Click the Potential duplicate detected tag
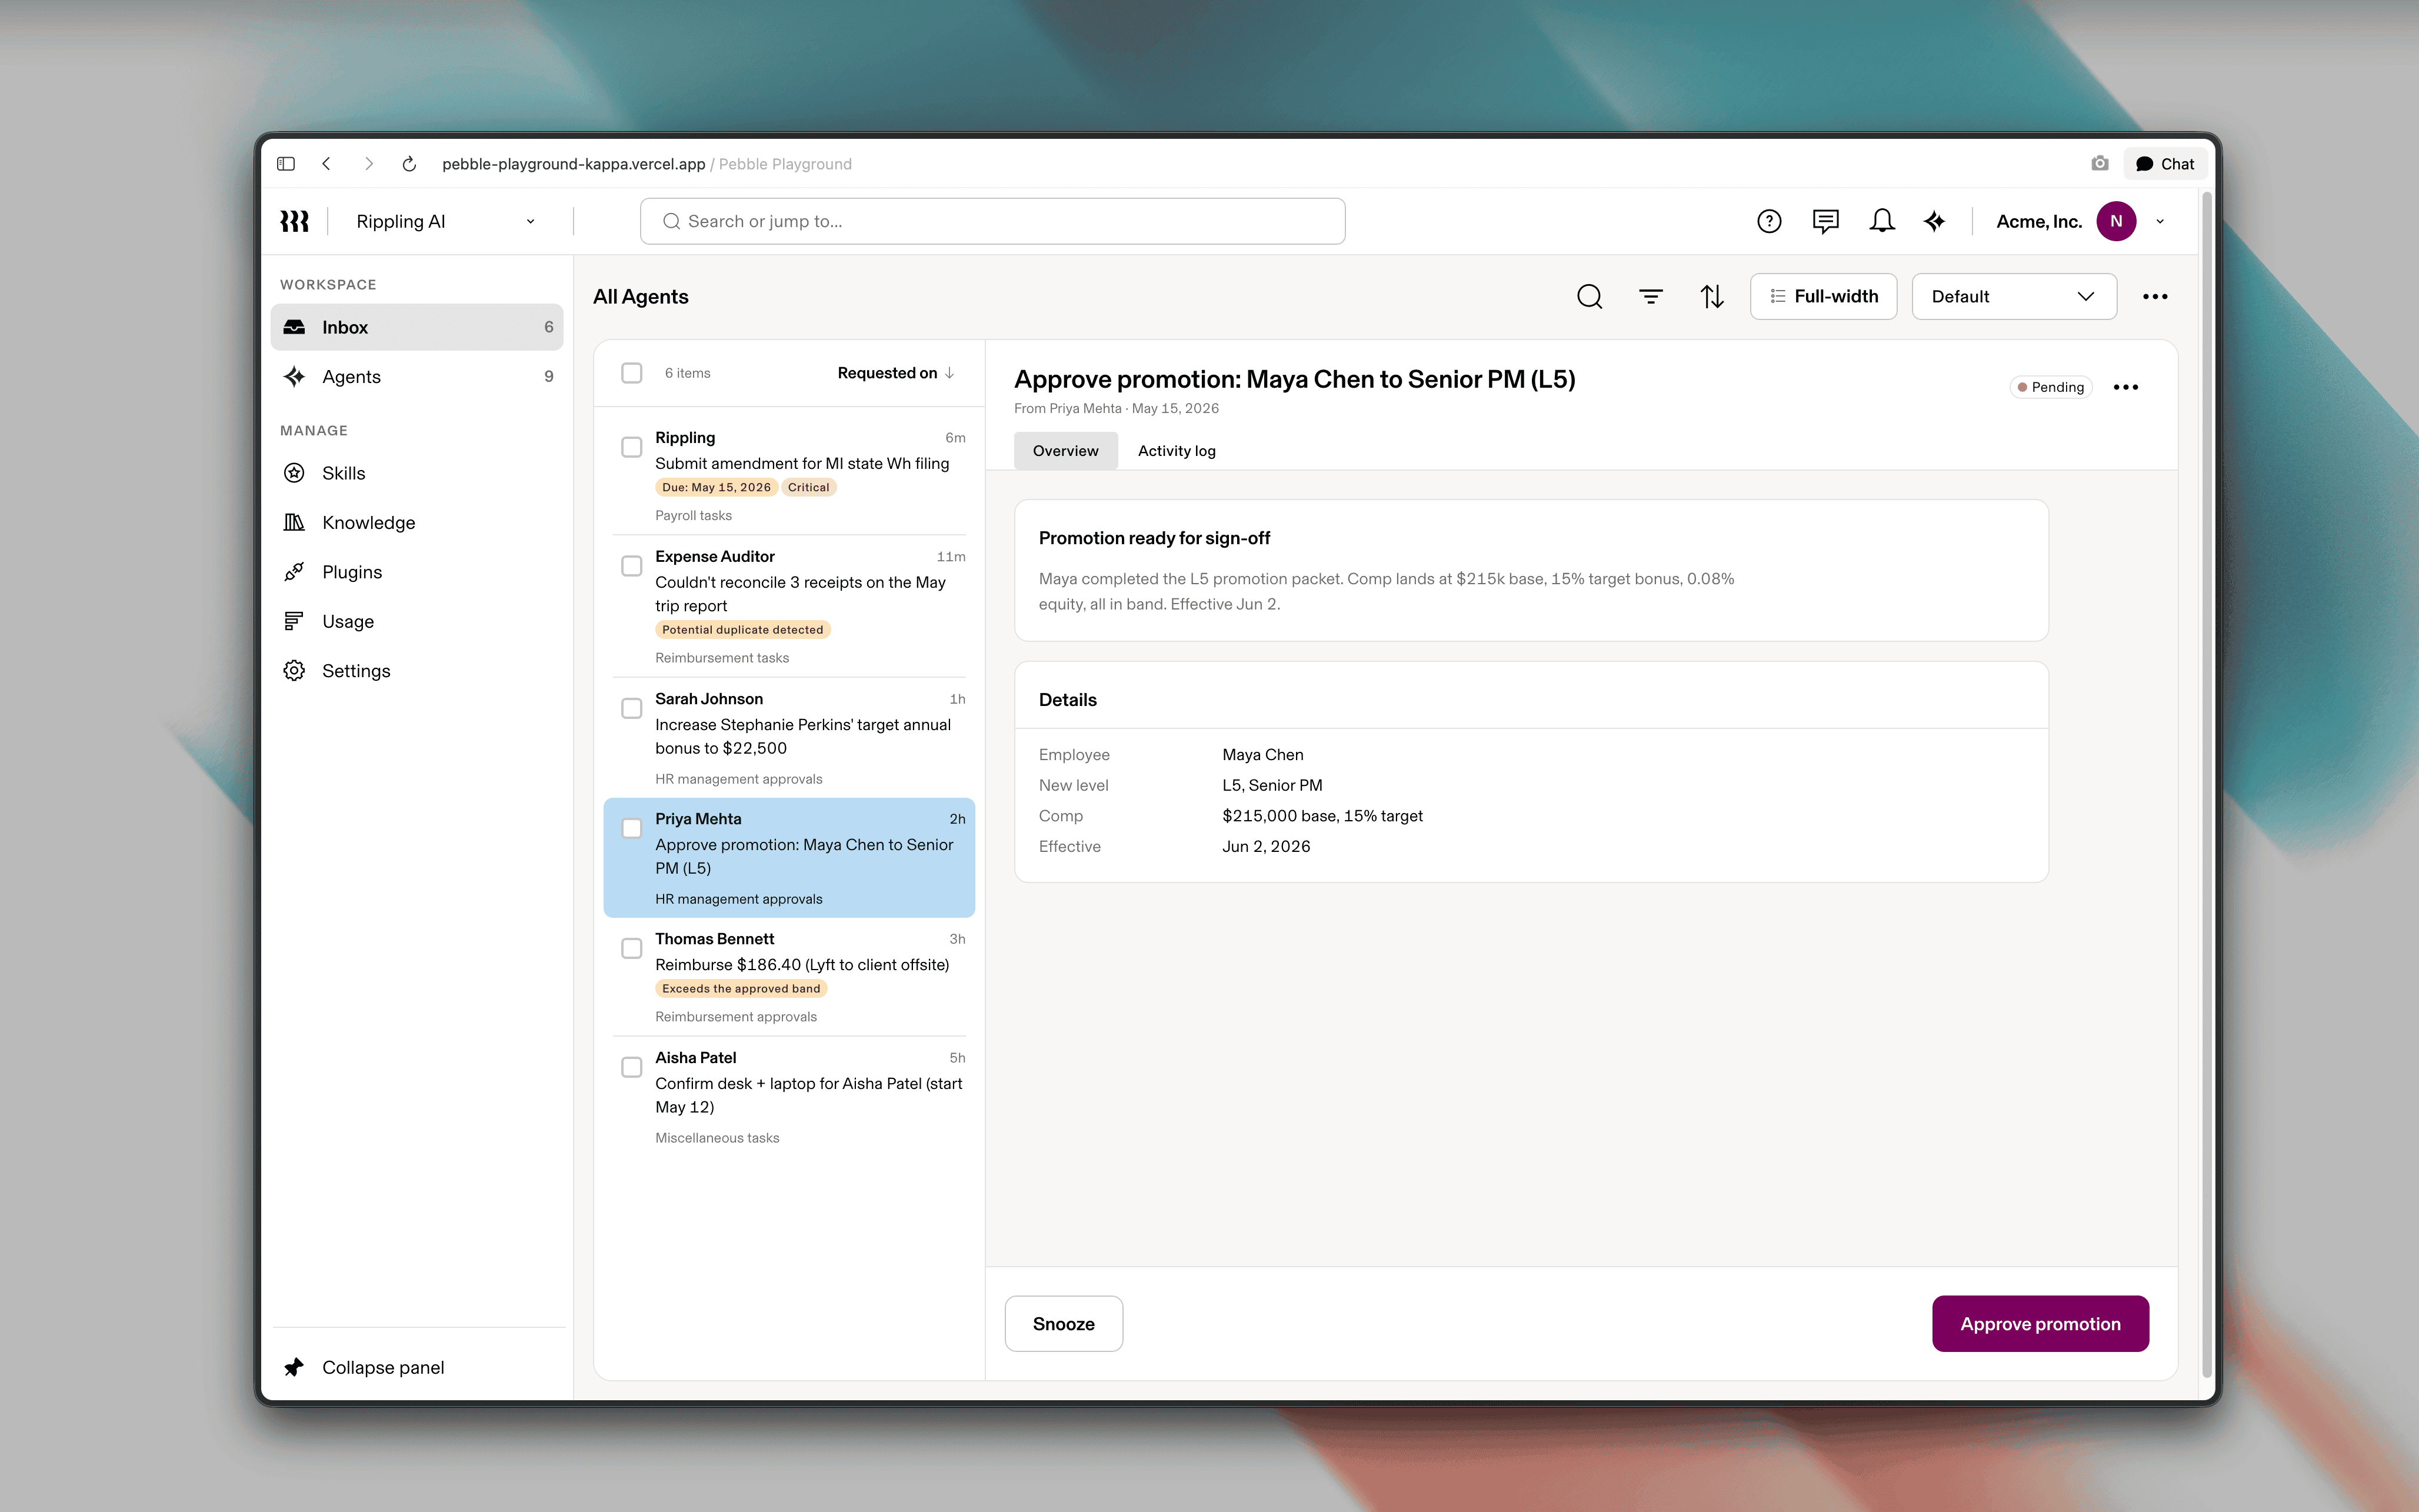This screenshot has width=2419, height=1512. pyautogui.click(x=742, y=629)
